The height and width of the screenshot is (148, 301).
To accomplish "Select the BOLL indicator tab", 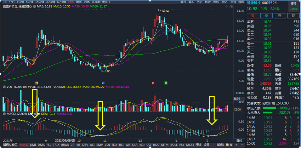I will coord(174,145).
